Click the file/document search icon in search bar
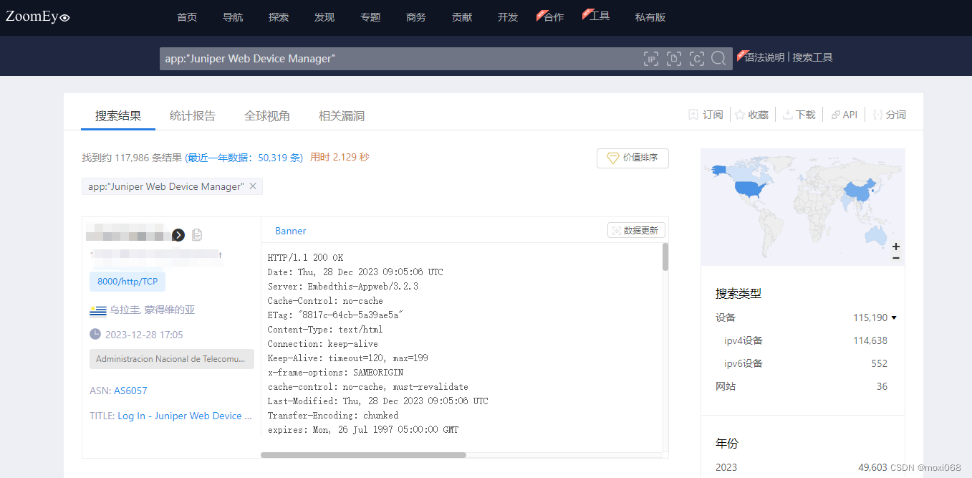This screenshot has height=478, width=972. 673,59
